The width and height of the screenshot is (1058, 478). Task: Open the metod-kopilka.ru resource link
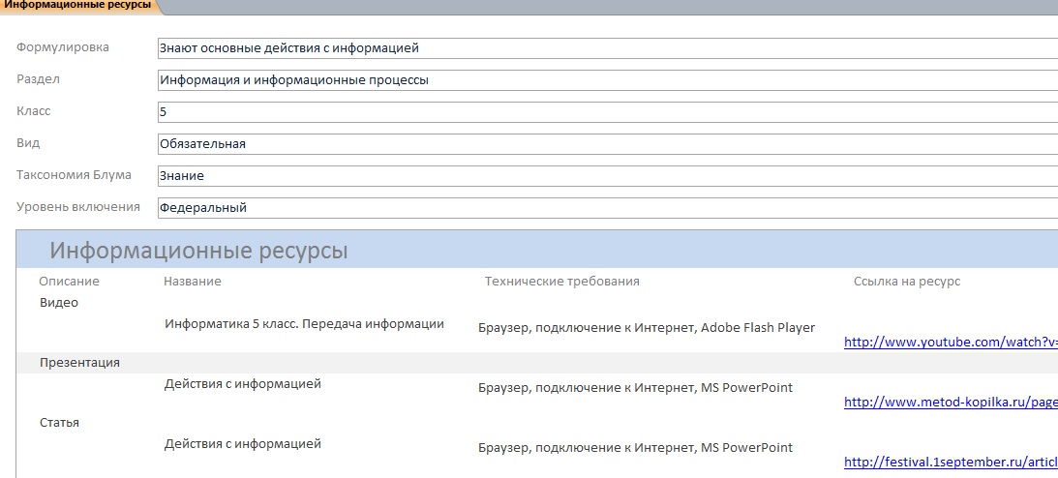pyautogui.click(x=951, y=403)
